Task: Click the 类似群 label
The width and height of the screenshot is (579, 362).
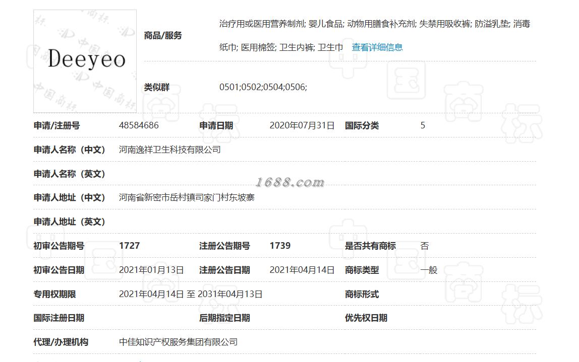Action: (156, 88)
